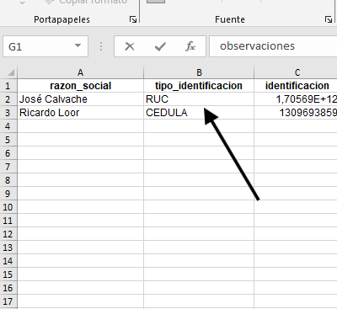Select column A header
The width and height of the screenshot is (337, 309).
pos(80,72)
